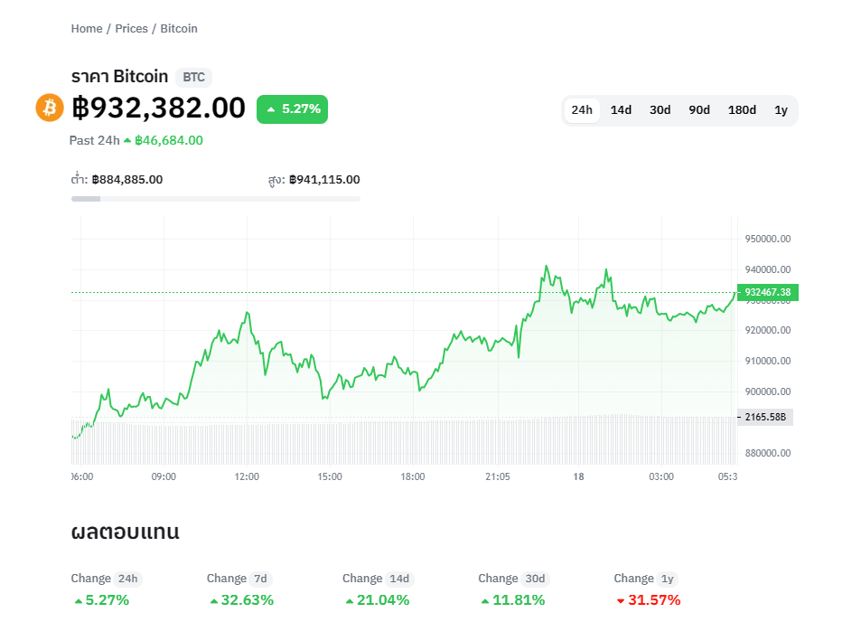This screenshot has height=641, width=861.
Task: Switch chart range to 30d
Action: click(660, 110)
